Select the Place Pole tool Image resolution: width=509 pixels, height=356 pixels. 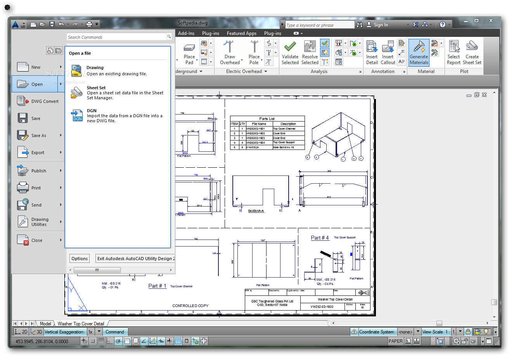(x=254, y=52)
